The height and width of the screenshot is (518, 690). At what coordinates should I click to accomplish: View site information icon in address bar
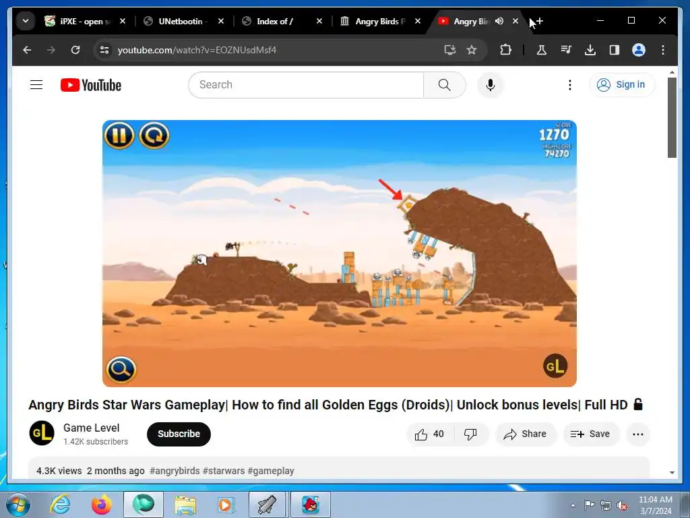[104, 50]
